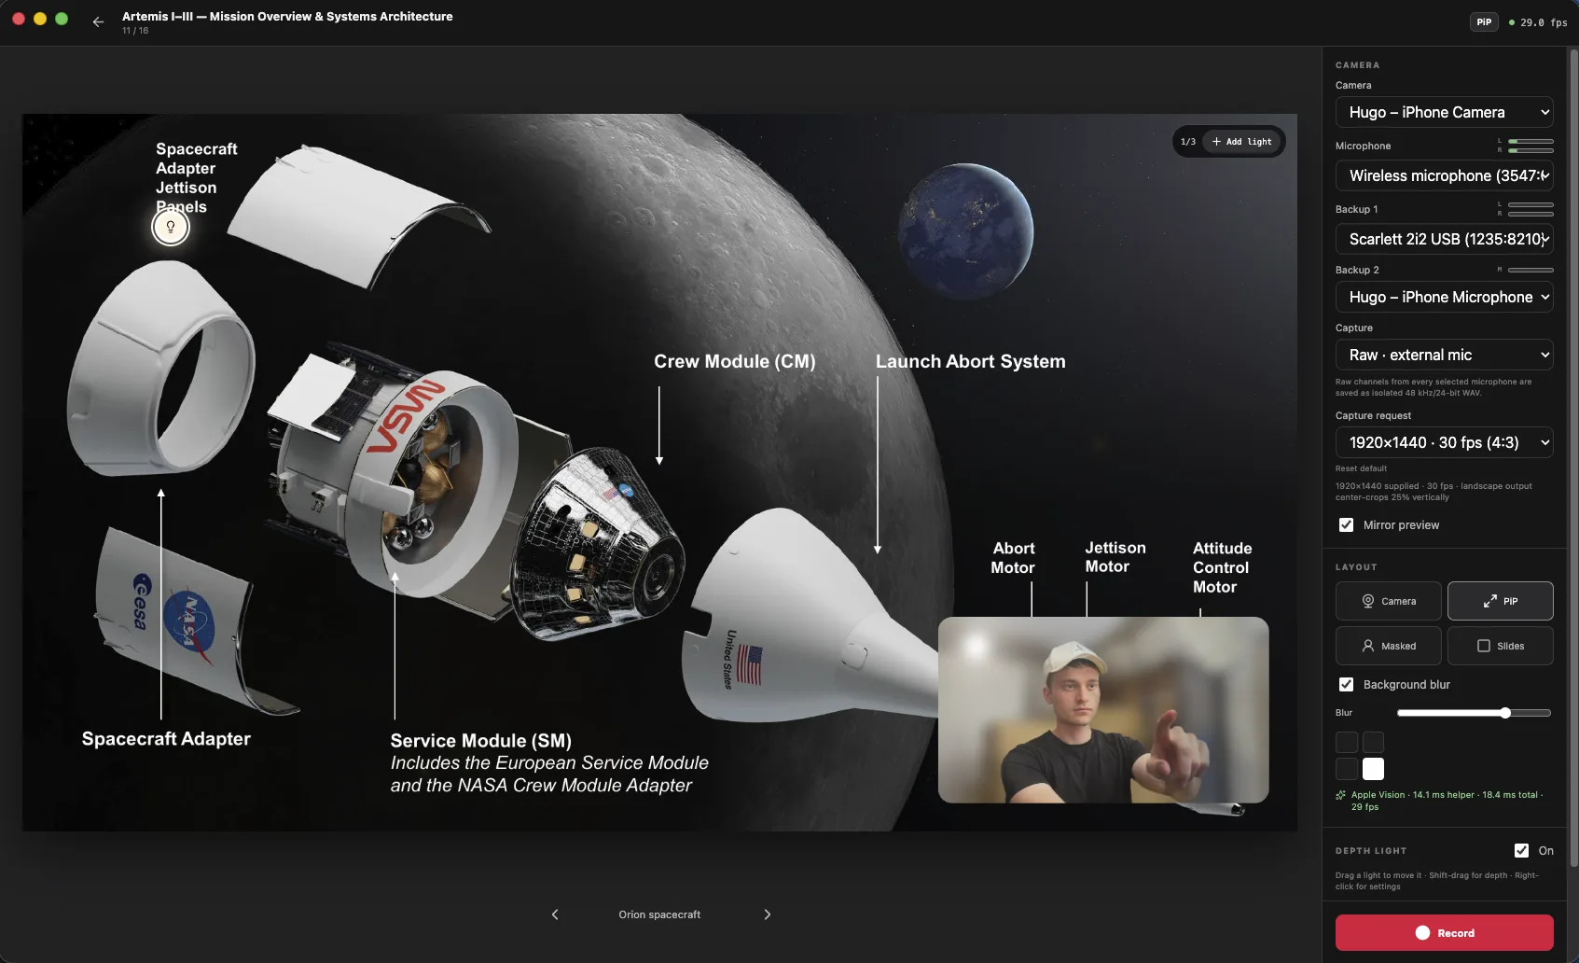Turn off the Depth Light On checkbox
Viewport: 1579px width, 963px height.
[x=1521, y=850]
